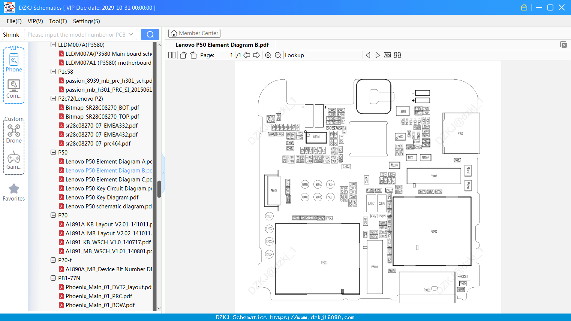Open Phoenix_Main_01_ROW.pdf

[100, 305]
